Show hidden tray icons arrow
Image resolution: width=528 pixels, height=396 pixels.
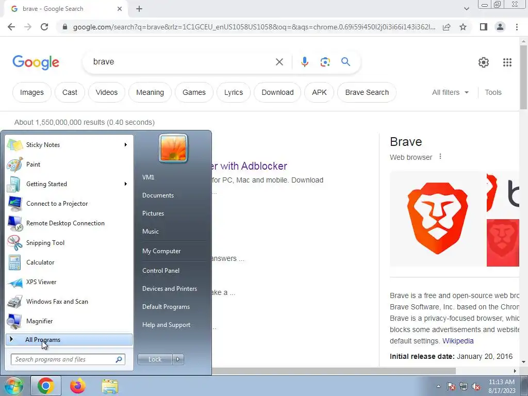[x=438, y=387]
